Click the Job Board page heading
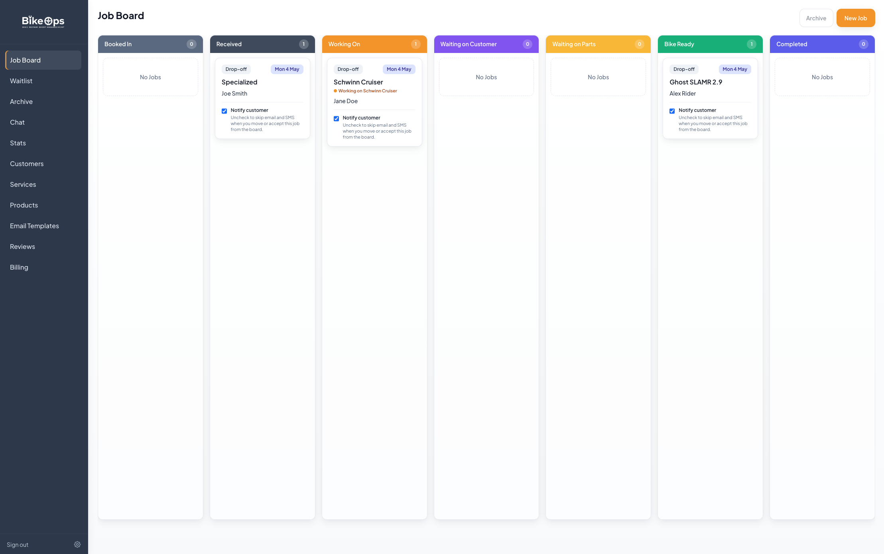The image size is (884, 554). (121, 16)
